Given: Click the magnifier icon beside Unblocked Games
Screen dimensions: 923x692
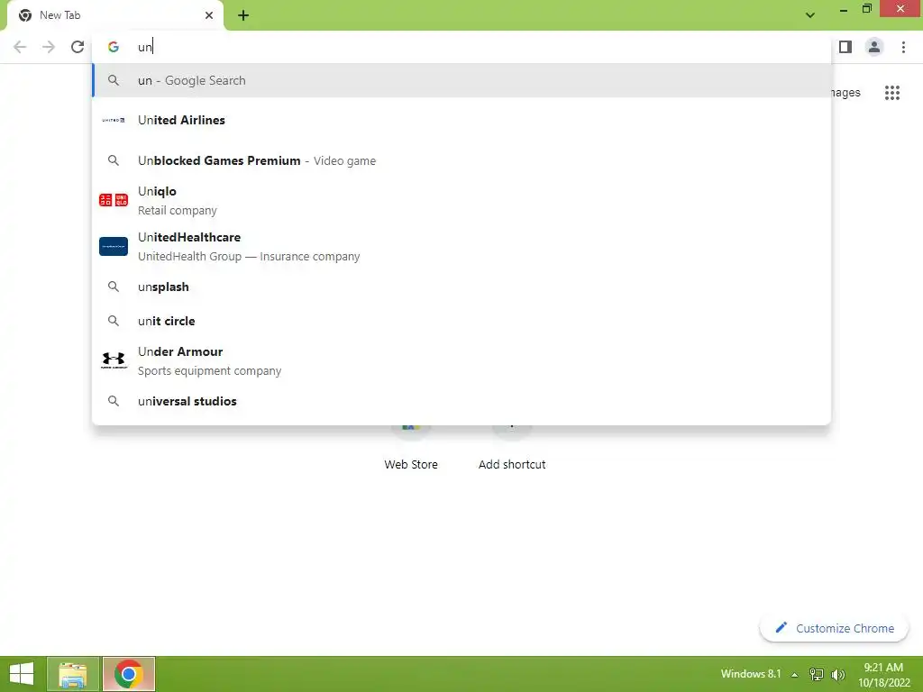Looking at the screenshot, I should (114, 160).
